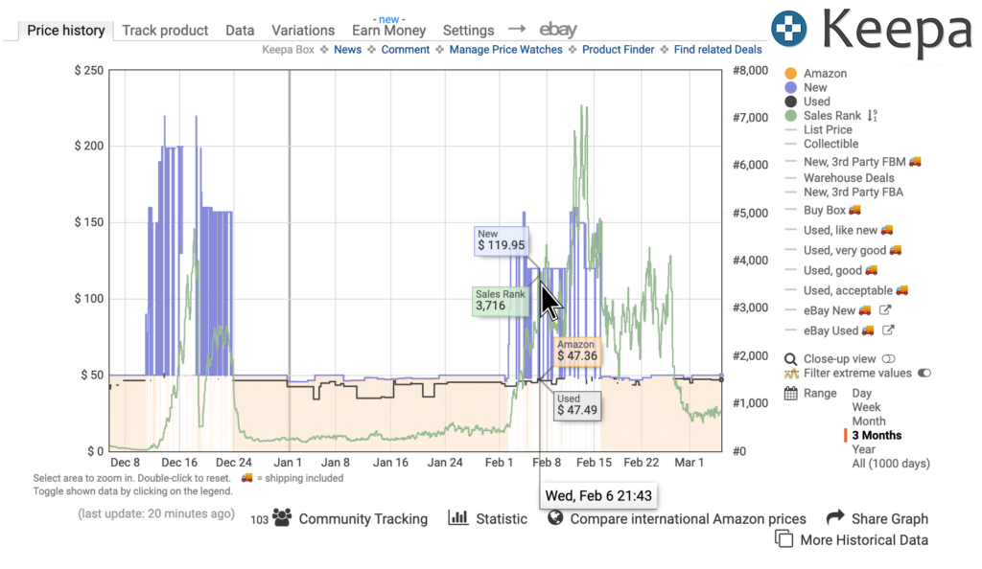Open the Comment link
982x569 pixels.
coord(406,50)
